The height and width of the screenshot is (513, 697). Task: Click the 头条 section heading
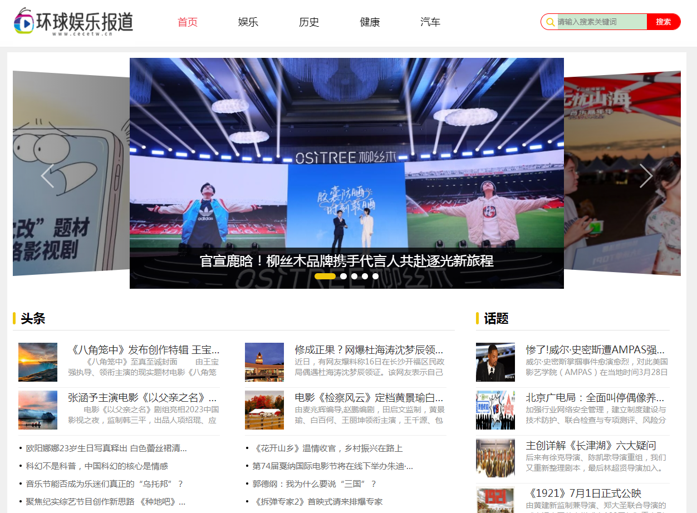tap(33, 319)
